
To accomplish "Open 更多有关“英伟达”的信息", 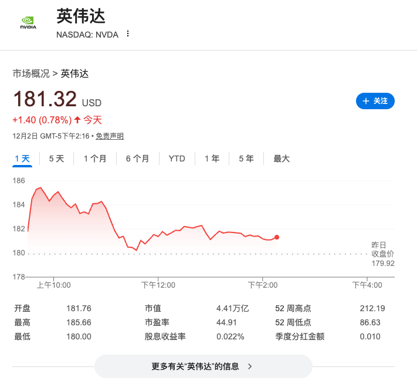I will point(202,366).
